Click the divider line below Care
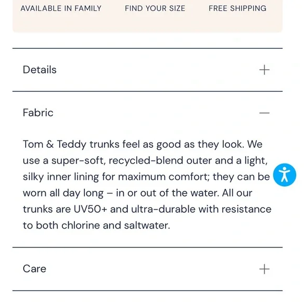 147,290
